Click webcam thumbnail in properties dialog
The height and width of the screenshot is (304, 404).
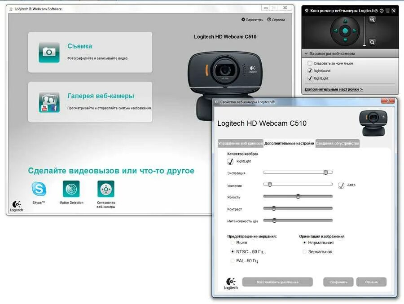[373, 123]
